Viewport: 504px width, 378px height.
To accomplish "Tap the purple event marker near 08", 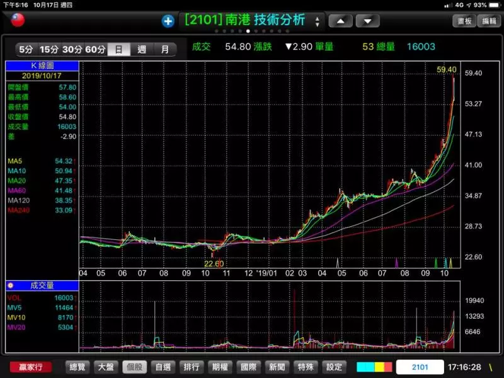I will coord(396,263).
